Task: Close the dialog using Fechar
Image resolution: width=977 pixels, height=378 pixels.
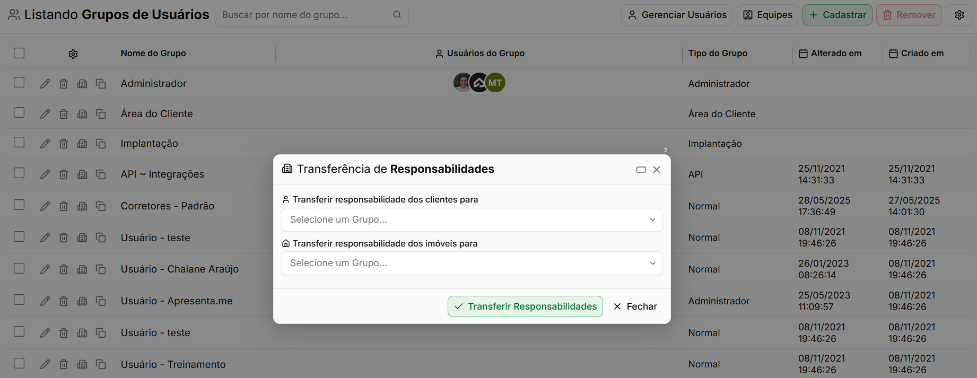Action: tap(635, 306)
